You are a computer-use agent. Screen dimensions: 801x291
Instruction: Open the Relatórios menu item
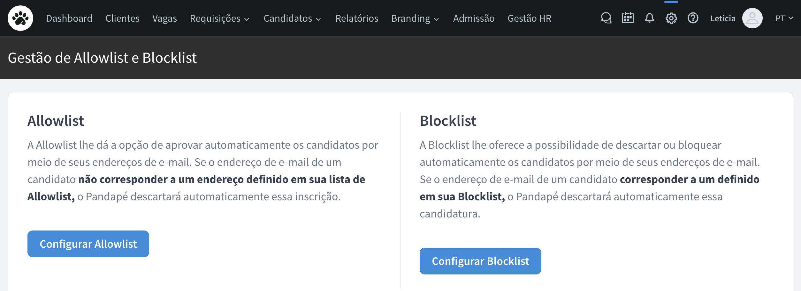[x=357, y=18]
